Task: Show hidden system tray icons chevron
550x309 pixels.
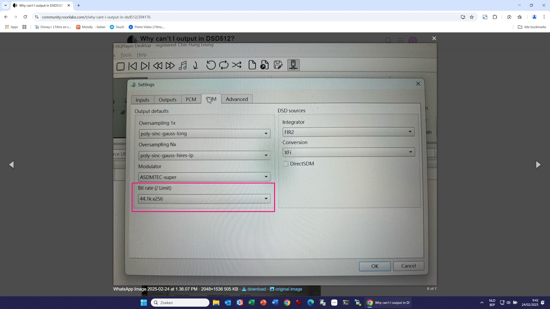Action: [x=482, y=303]
